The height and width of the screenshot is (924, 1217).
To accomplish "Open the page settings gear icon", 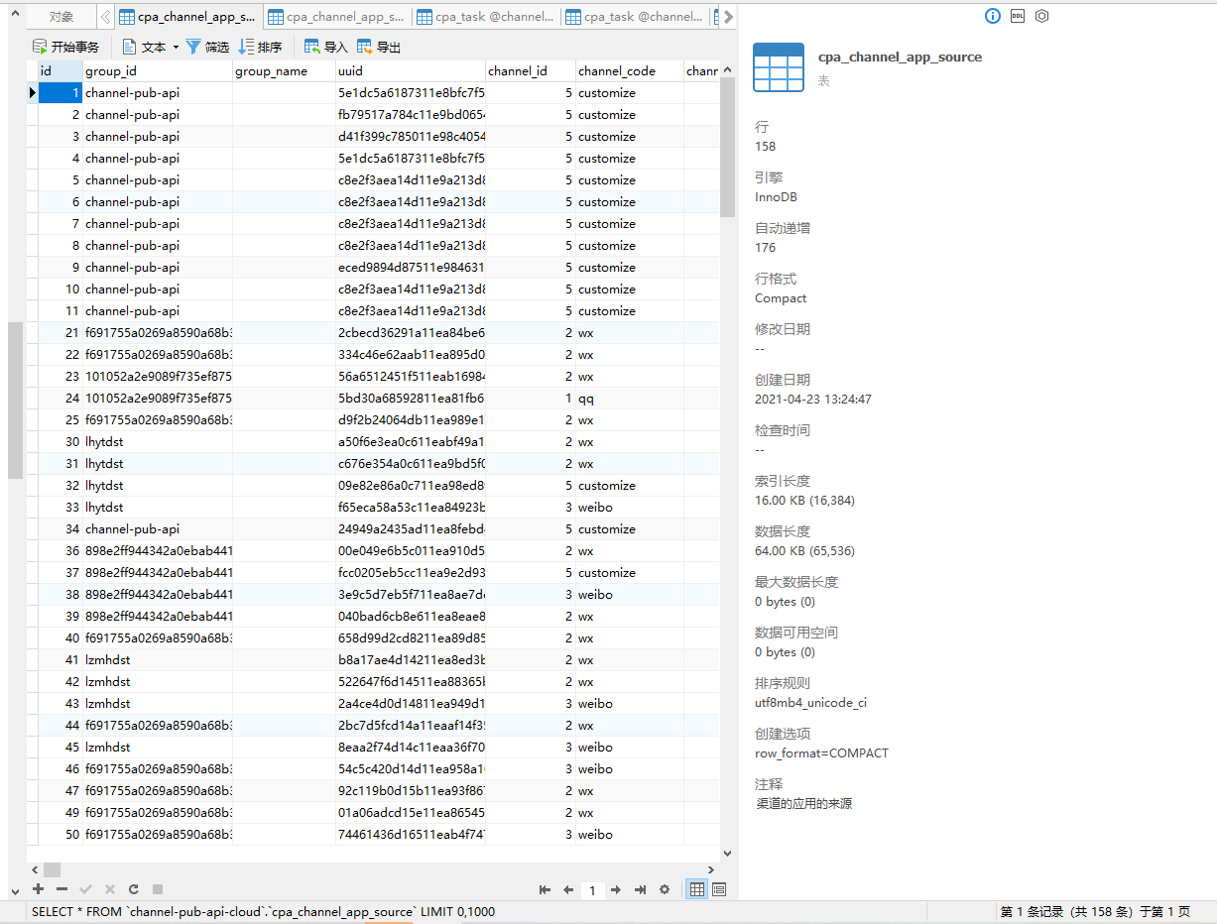I will tap(665, 889).
